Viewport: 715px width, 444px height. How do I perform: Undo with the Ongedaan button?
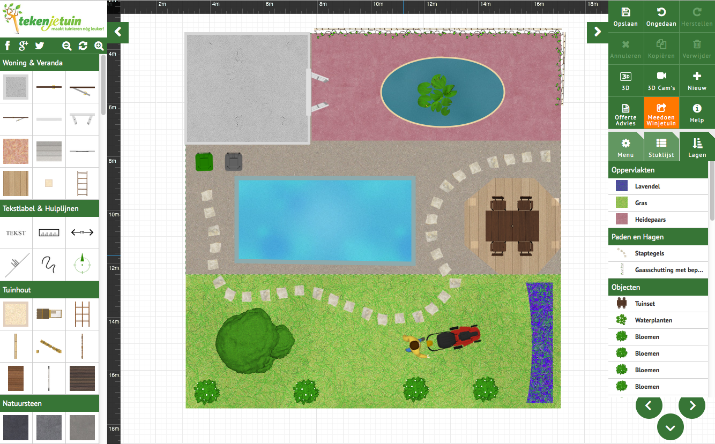click(x=661, y=16)
